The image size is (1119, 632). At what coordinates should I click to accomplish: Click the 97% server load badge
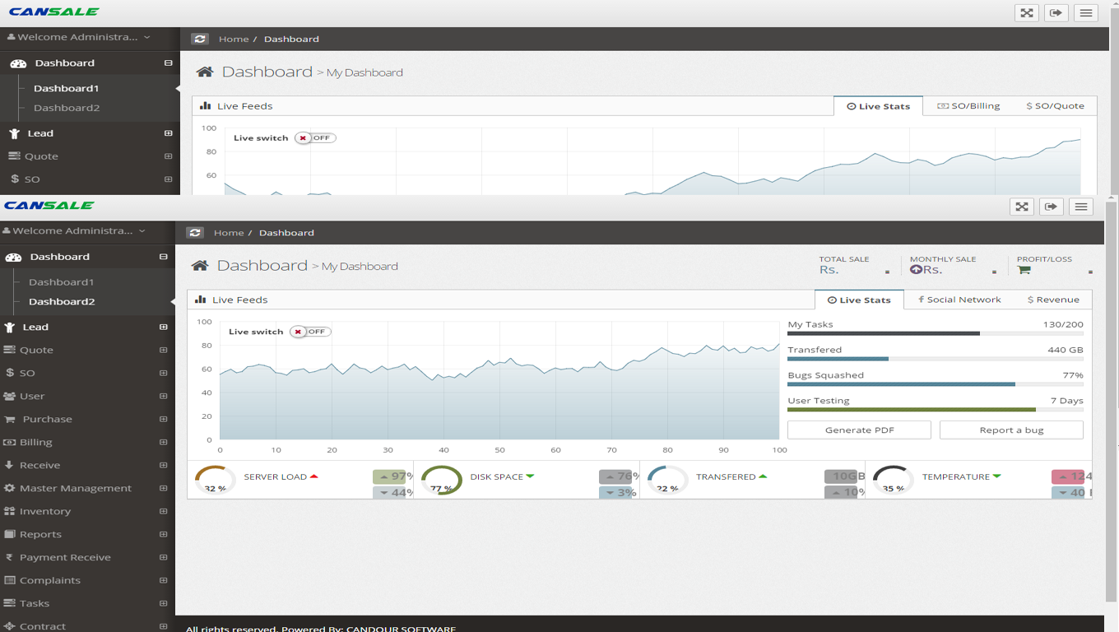tap(392, 476)
